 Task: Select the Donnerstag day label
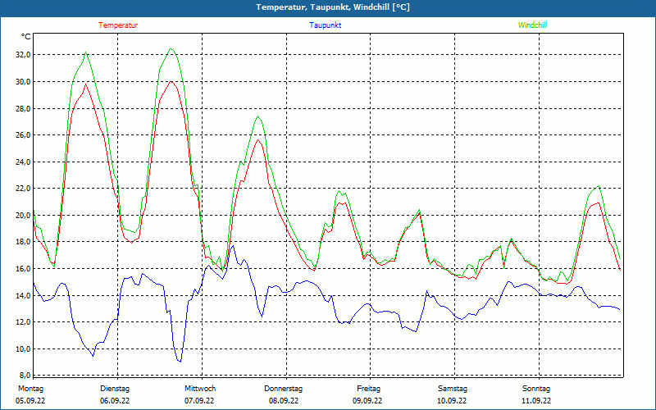pyautogui.click(x=283, y=389)
